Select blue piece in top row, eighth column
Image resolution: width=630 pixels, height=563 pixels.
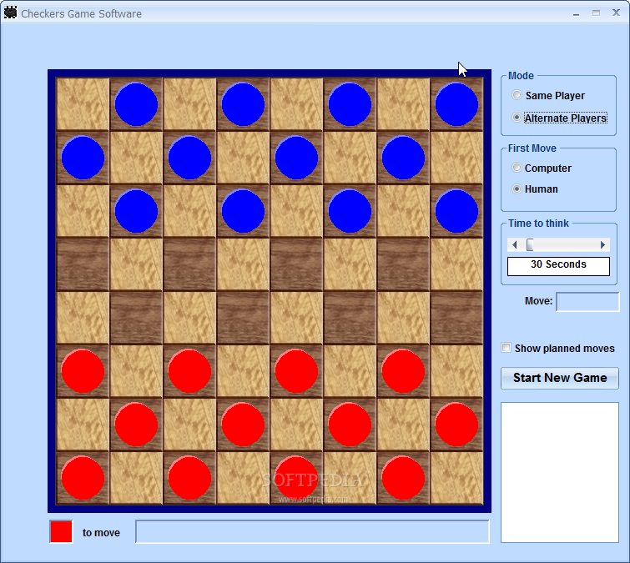click(x=456, y=104)
